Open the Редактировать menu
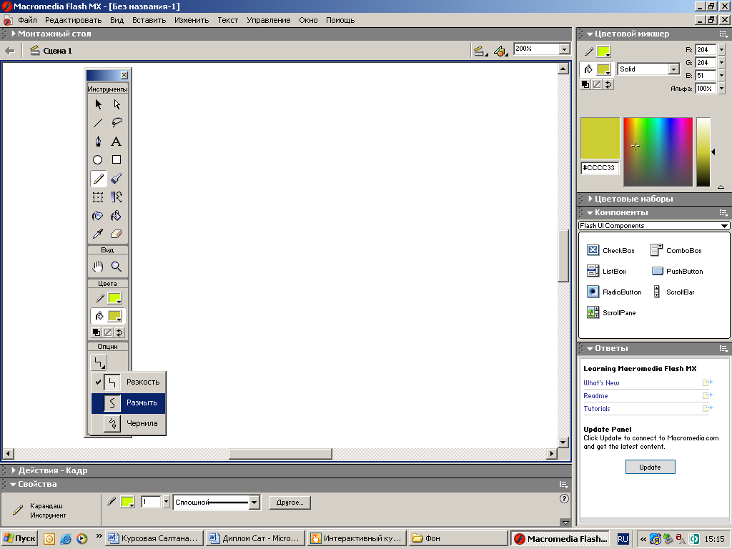The width and height of the screenshot is (732, 549). coord(74,20)
